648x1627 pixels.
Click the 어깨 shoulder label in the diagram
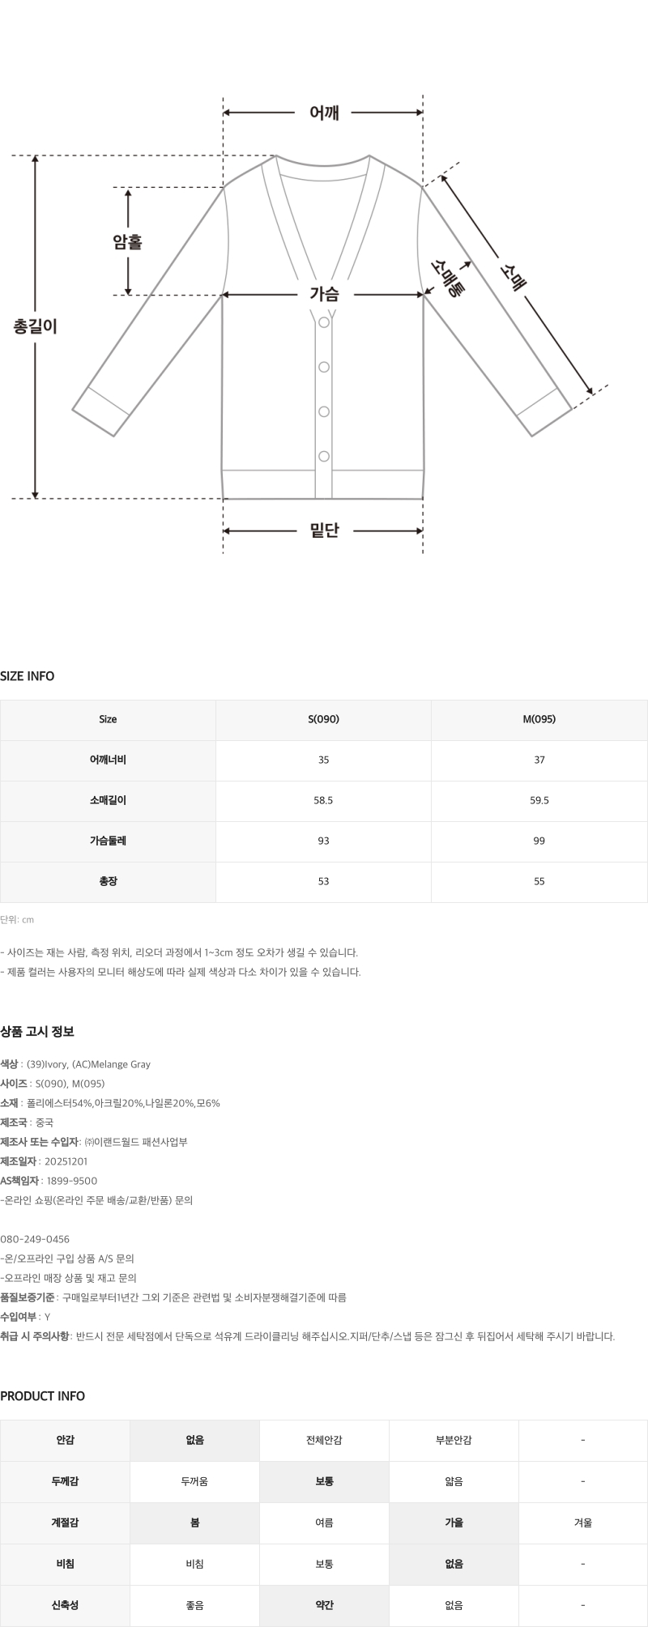coord(324,113)
